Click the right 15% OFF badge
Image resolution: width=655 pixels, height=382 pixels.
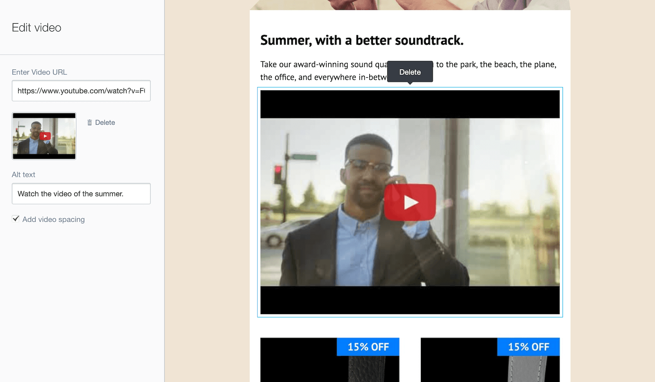(528, 347)
